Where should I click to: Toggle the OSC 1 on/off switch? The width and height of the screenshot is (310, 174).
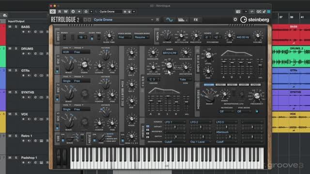tap(57, 70)
